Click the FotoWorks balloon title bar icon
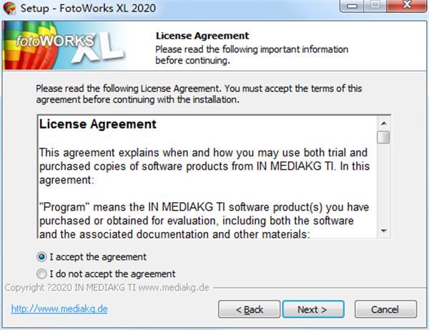The image size is (429, 330). pos(9,8)
